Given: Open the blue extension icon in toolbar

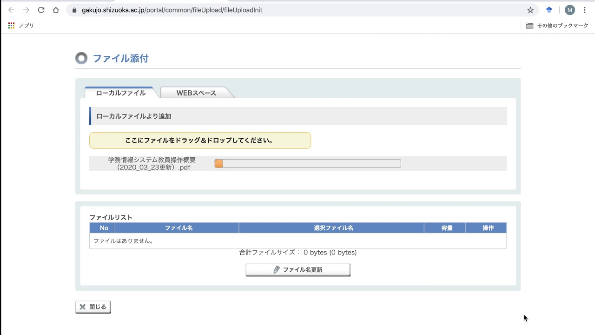Looking at the screenshot, I should coord(549,10).
